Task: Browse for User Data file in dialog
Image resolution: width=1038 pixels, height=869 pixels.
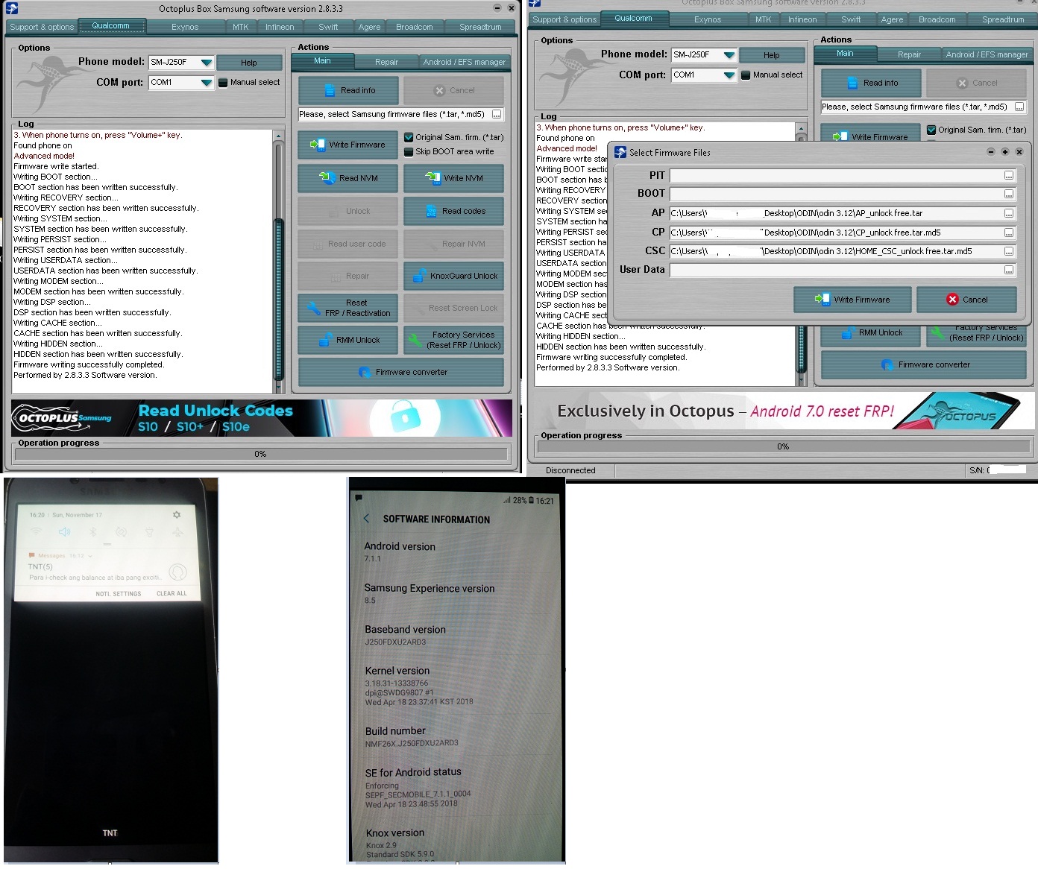Action: click(1009, 270)
